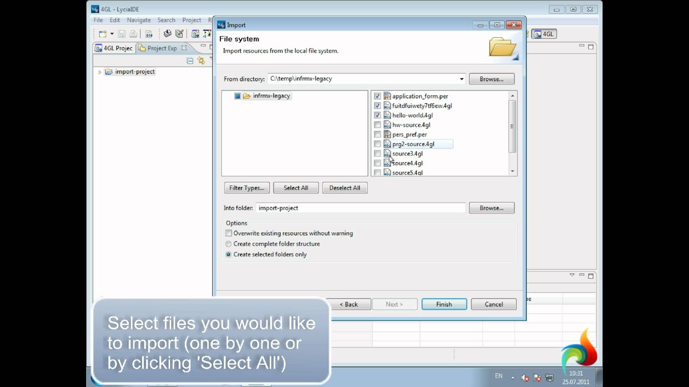Check source3.4gl file
This screenshot has height=387, width=689.
377,154
